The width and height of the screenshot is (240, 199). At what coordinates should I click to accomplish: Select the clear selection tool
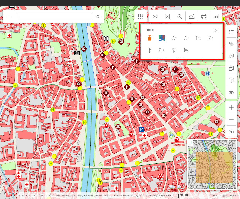tap(167, 17)
